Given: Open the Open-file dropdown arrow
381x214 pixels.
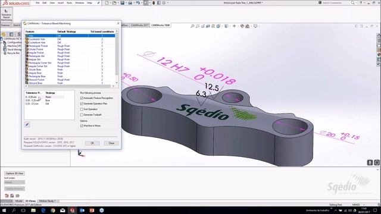Looking at the screenshot, I should click(118, 3).
